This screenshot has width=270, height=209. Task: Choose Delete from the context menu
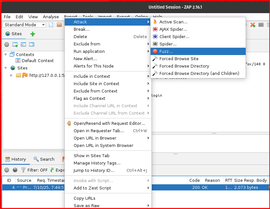[x=108, y=36]
